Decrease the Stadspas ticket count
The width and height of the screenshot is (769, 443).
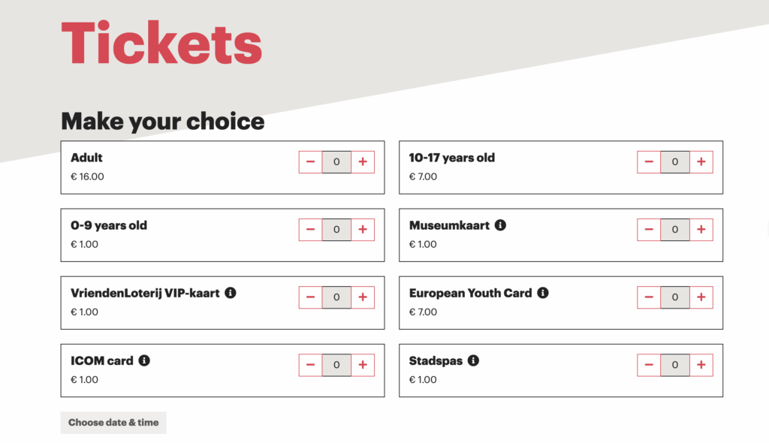[648, 364]
